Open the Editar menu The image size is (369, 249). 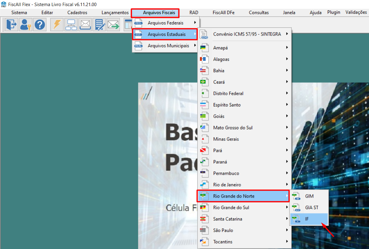pos(47,13)
